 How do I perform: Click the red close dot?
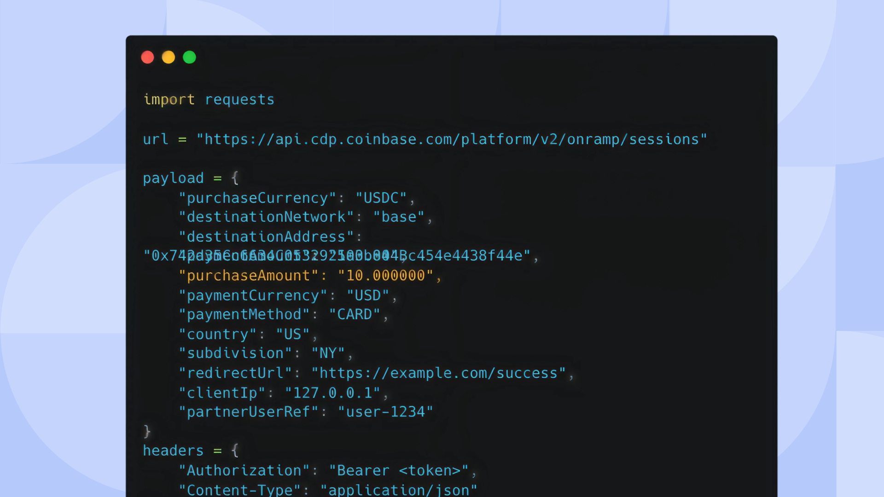(x=147, y=57)
